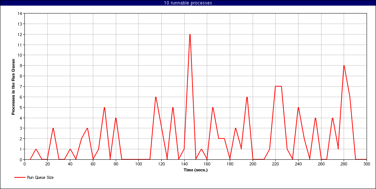Click the red legend line swatch
The height and width of the screenshot is (189, 376).
pyautogui.click(x=20, y=177)
